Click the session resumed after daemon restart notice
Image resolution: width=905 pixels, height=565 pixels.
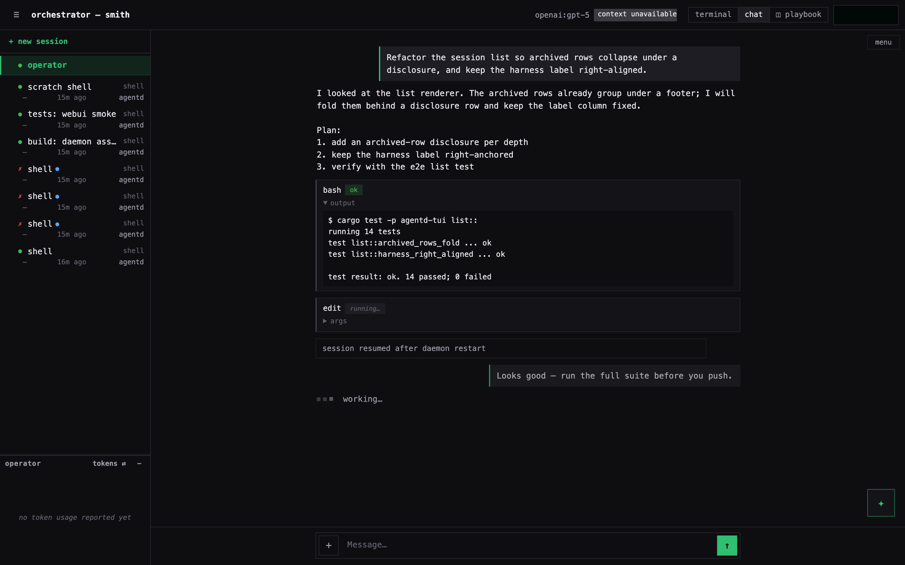point(510,348)
